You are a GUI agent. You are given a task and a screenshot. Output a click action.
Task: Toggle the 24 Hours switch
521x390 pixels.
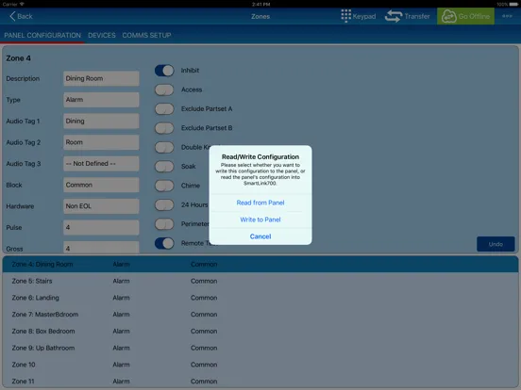pos(164,205)
